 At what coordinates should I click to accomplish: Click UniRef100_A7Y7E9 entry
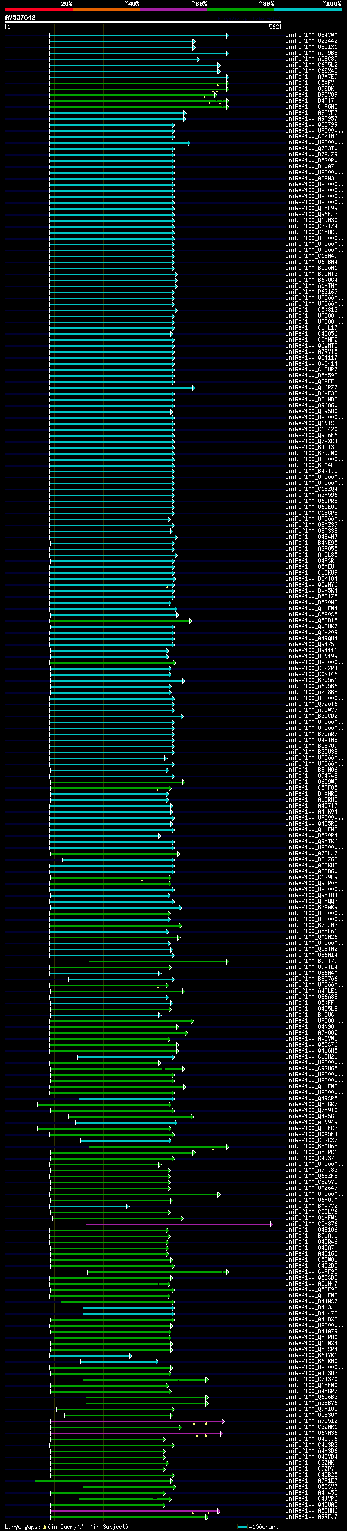(x=311, y=77)
